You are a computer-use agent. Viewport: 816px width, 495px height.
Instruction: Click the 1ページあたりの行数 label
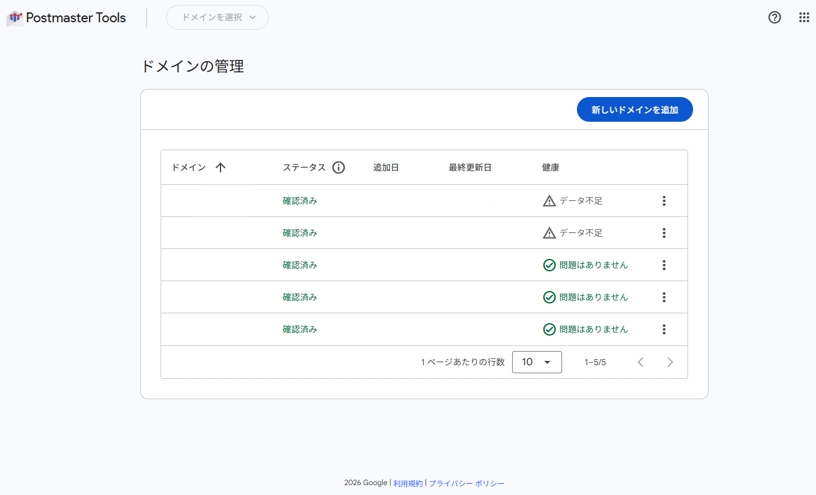[463, 362]
